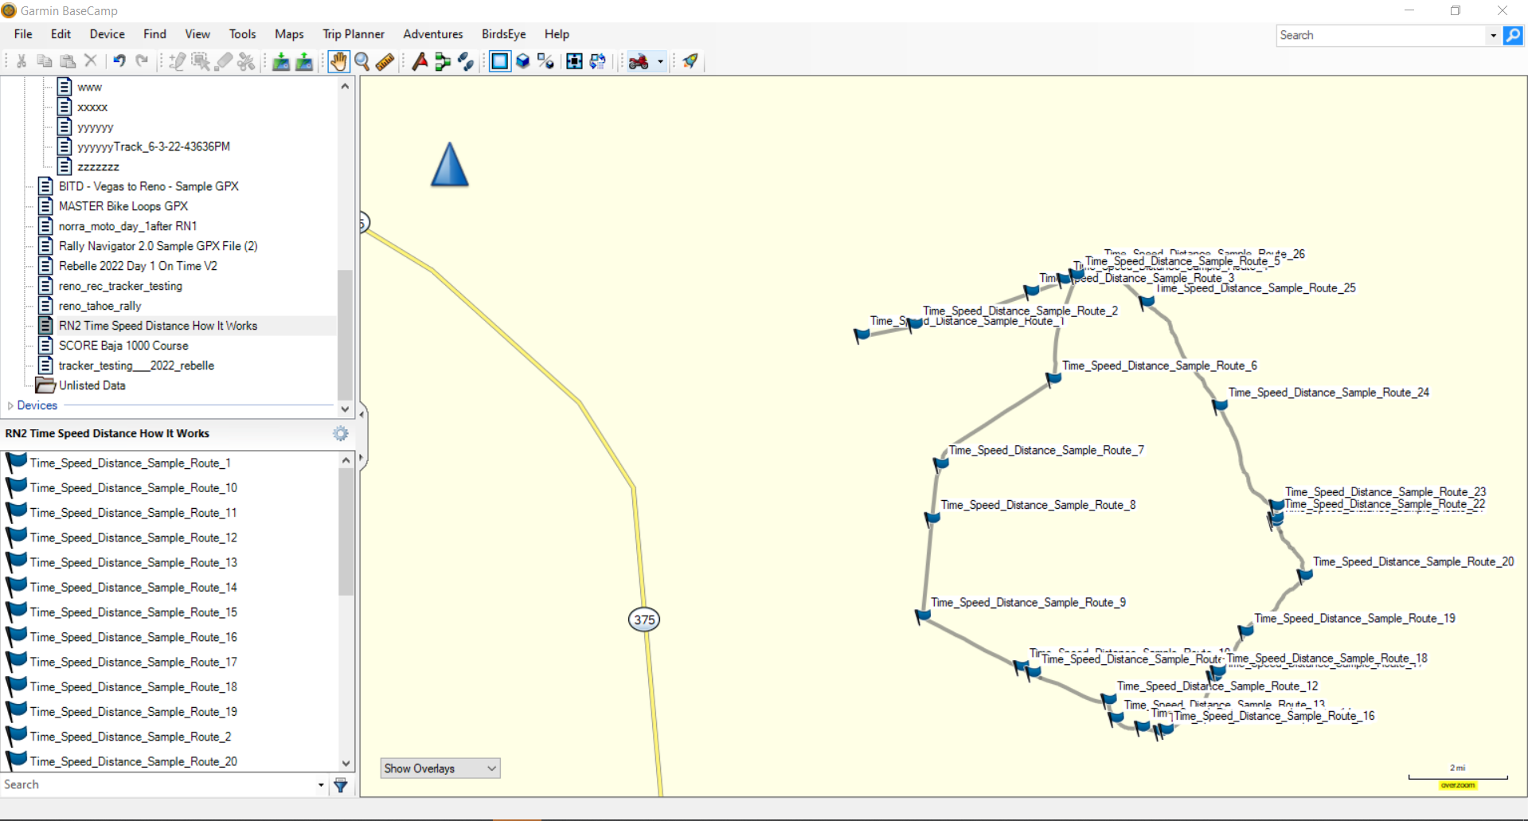
Task: Select the Divide scissors tool
Action: point(247,61)
